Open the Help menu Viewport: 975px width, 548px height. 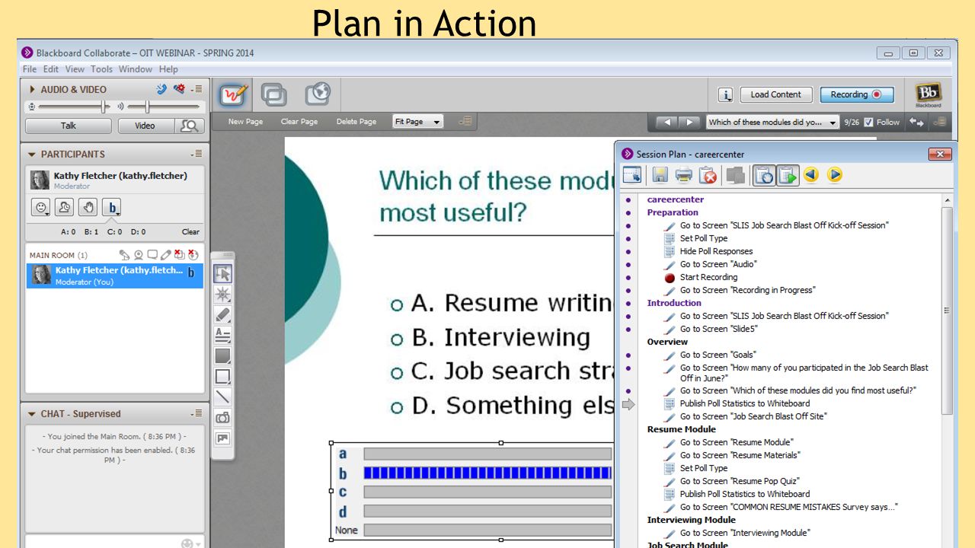pos(168,68)
